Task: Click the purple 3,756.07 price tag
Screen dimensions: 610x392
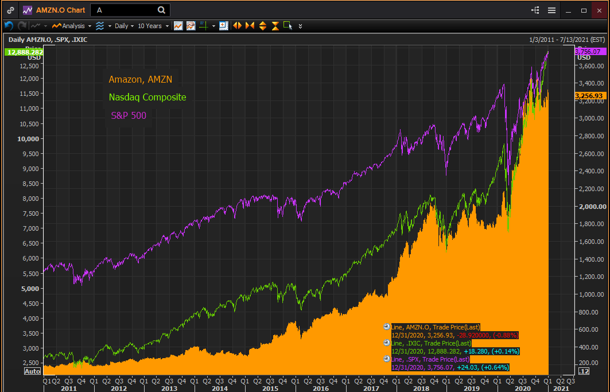Action: pos(590,52)
